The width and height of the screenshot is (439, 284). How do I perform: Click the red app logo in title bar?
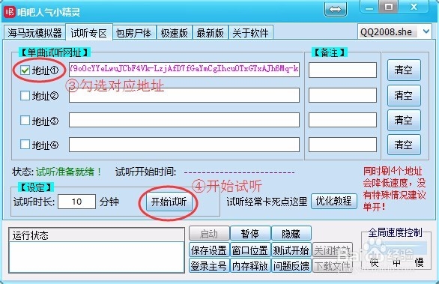tap(10, 12)
